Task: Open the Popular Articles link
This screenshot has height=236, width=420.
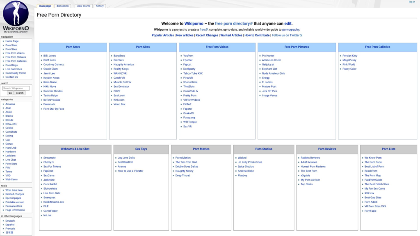Action: pyautogui.click(x=162, y=35)
